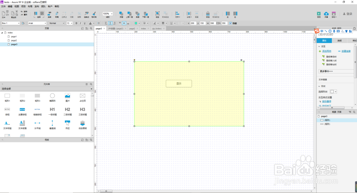Pick the image (图片) widget
The image size is (357, 193).
coord(67,98)
